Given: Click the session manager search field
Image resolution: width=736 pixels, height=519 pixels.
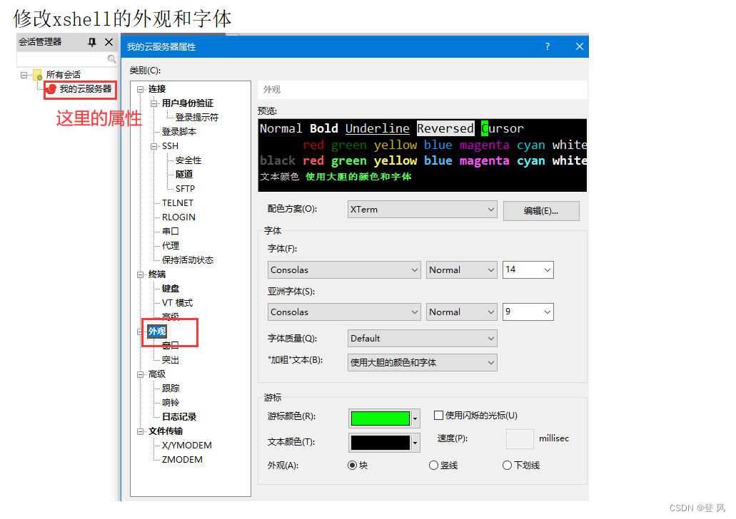Looking at the screenshot, I should [66, 59].
